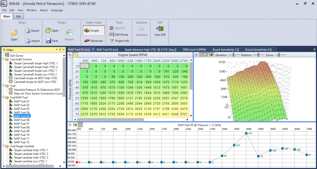
Task: Click Maps tree vertical scrollbar thumb
Action: [x=64, y=77]
